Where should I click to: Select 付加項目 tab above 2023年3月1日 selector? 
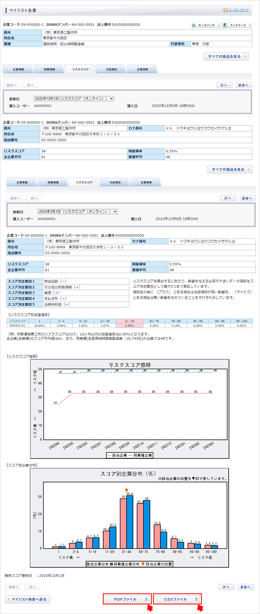(115, 182)
